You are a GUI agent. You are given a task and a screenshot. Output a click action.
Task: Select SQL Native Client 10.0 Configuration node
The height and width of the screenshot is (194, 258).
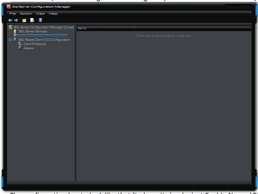(44, 40)
